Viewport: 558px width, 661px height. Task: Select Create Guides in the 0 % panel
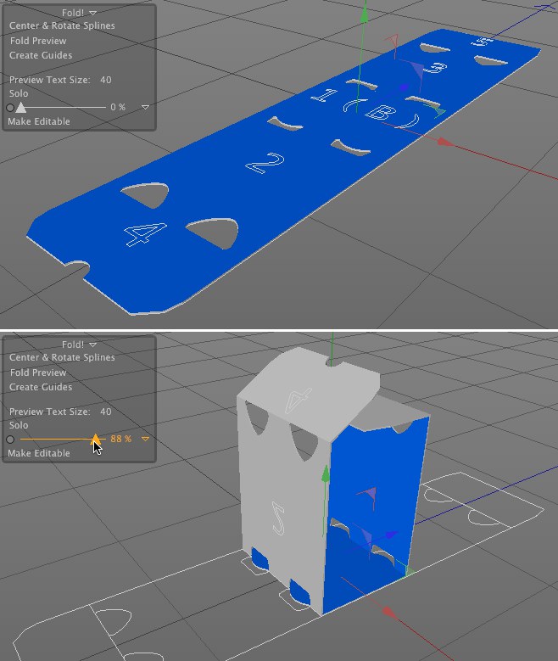pyautogui.click(x=41, y=55)
